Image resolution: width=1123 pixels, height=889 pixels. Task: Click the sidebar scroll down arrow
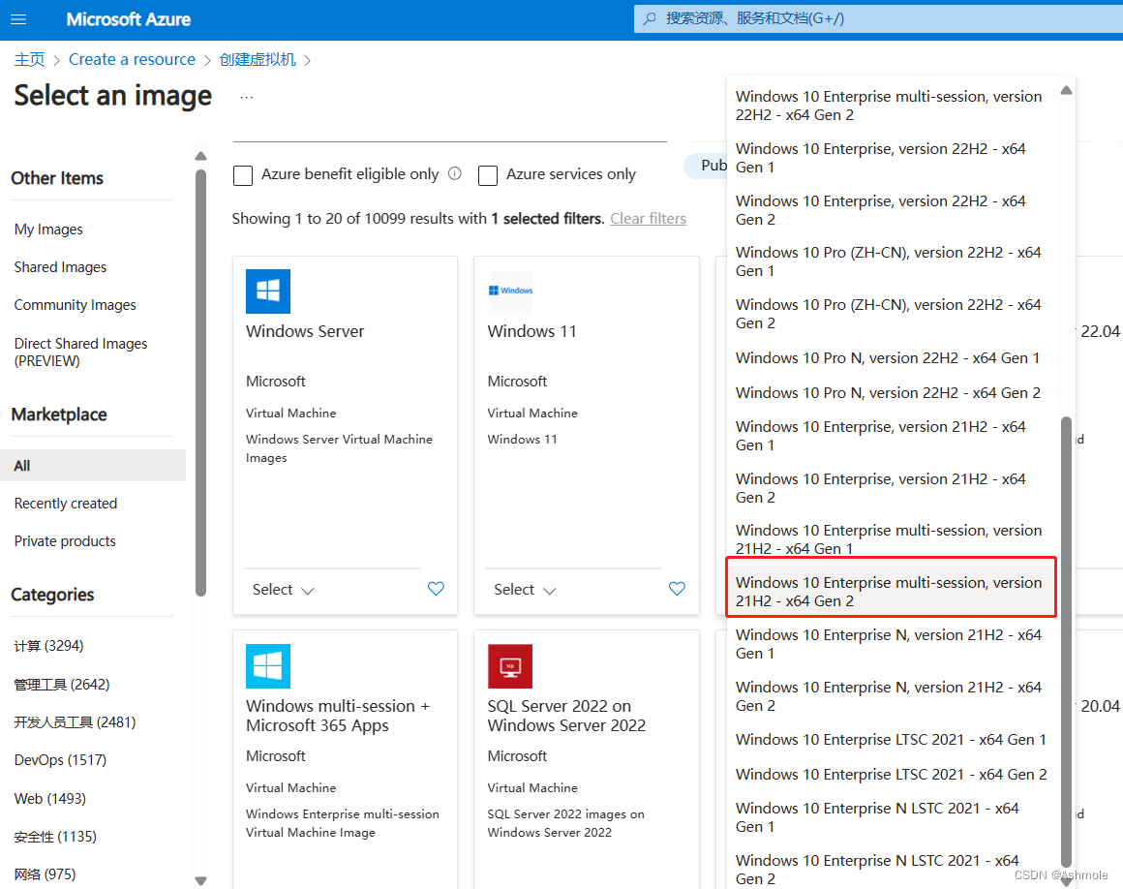click(201, 880)
